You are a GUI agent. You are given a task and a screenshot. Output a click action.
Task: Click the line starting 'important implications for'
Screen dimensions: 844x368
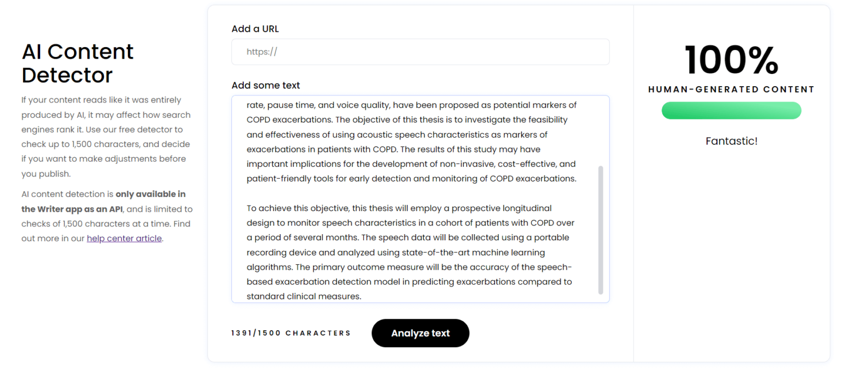[x=411, y=164]
